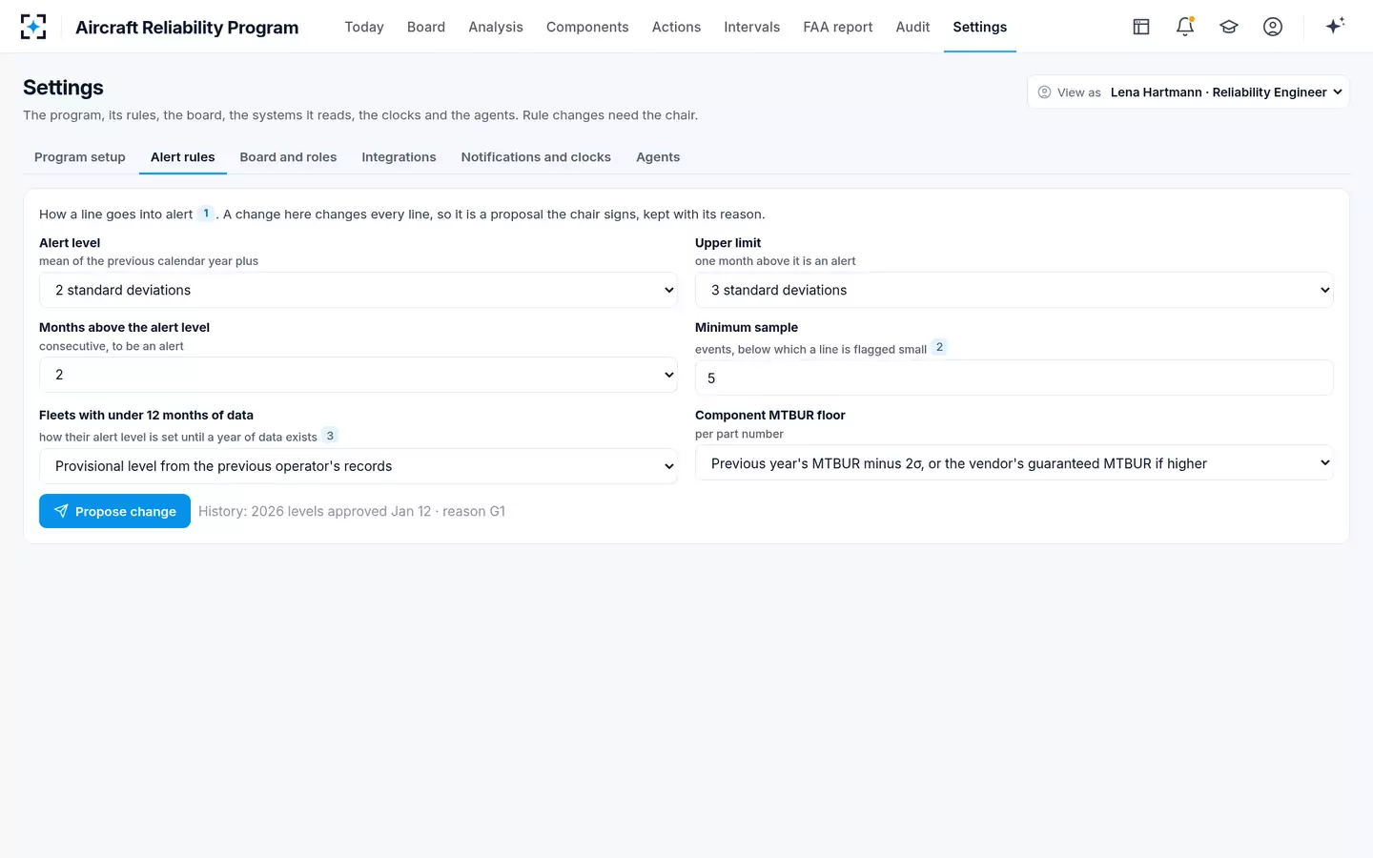This screenshot has width=1373, height=858.
Task: Open Months above the alert level dropdown
Action: 359,375
